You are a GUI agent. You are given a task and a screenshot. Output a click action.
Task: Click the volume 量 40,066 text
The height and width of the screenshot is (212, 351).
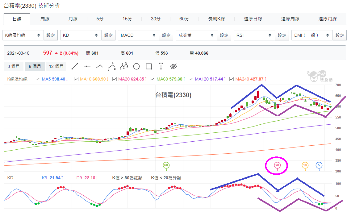[199, 53]
